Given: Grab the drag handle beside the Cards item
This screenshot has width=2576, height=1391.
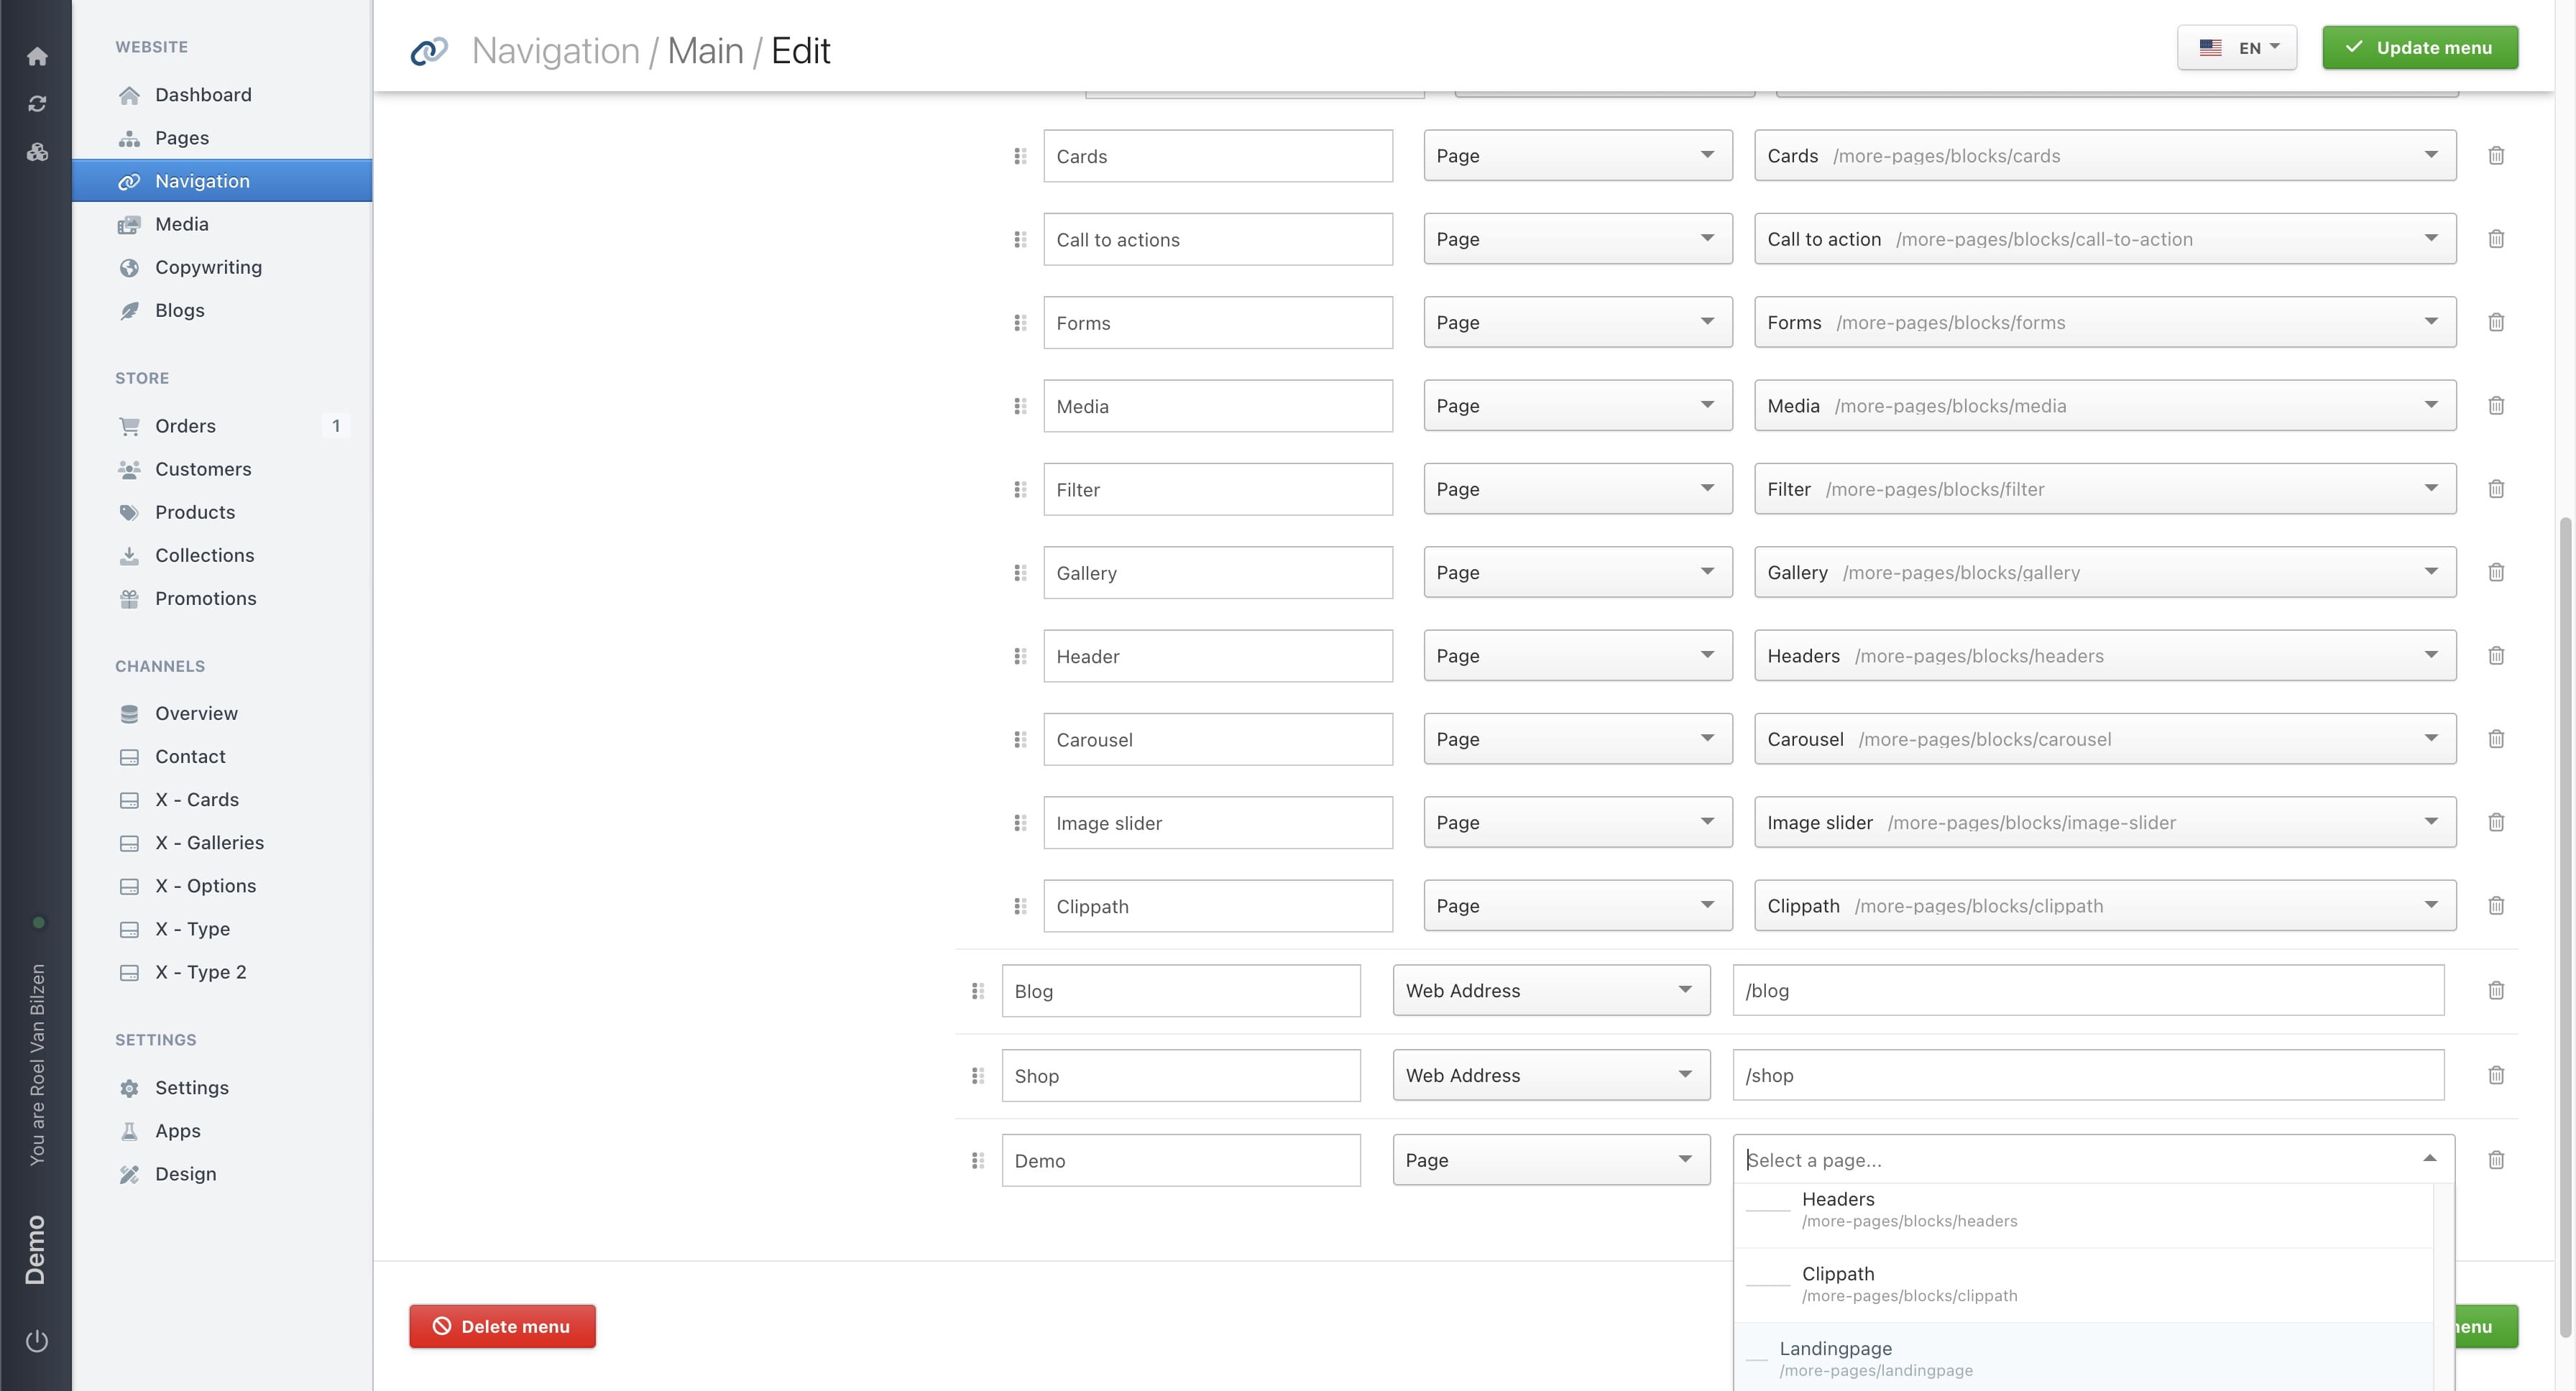Looking at the screenshot, I should (x=1020, y=156).
